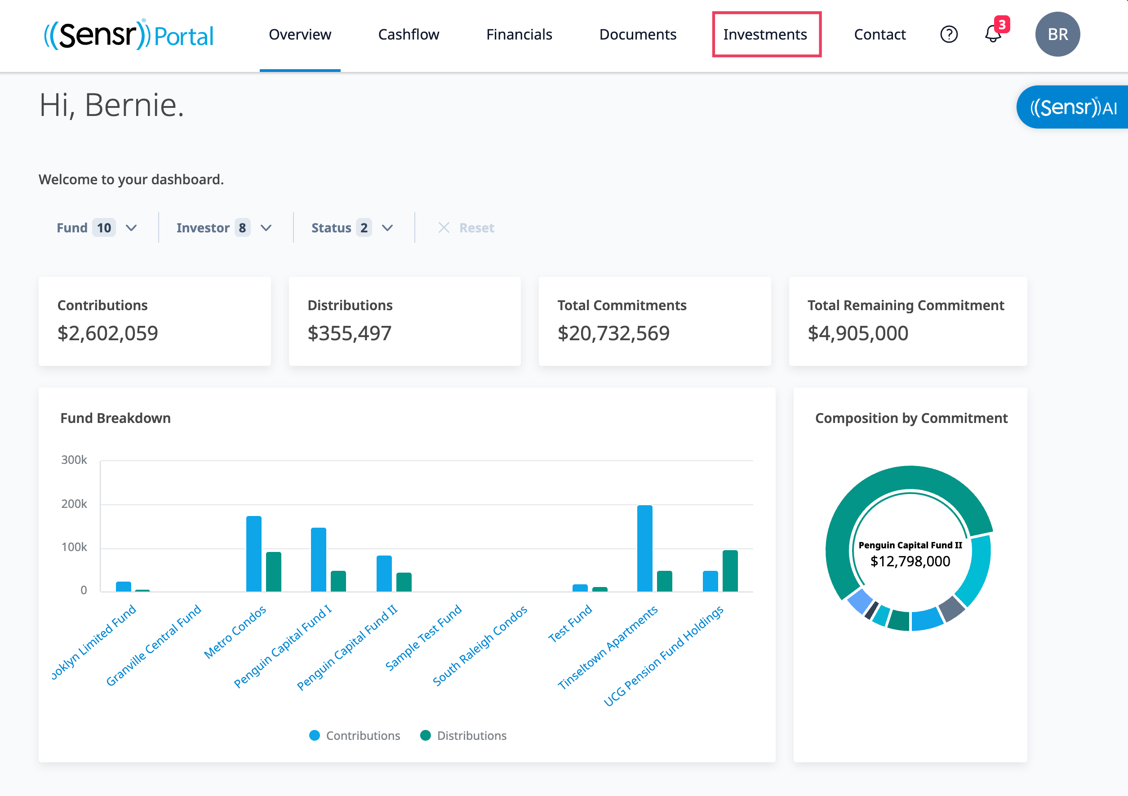Switch to the Investments tab
The width and height of the screenshot is (1128, 796).
click(765, 35)
